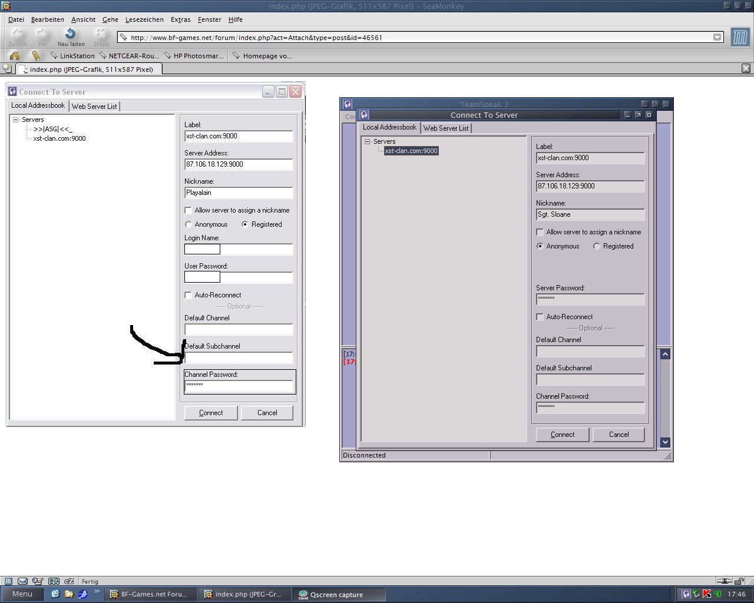Open the Extras menu

pos(180,19)
